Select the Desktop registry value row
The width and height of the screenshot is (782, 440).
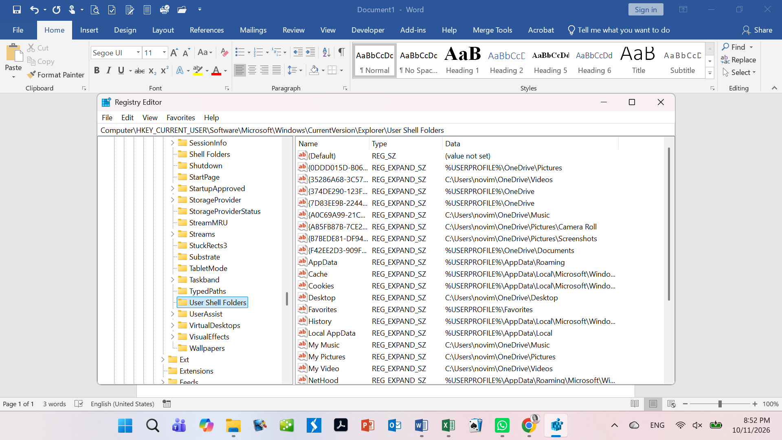click(x=457, y=297)
